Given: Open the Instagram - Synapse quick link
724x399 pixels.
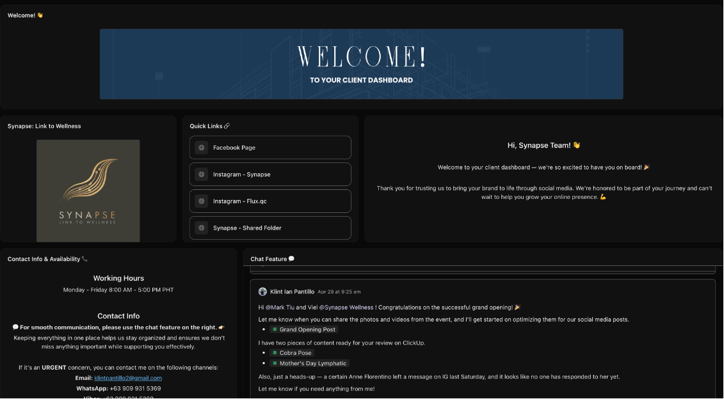Looking at the screenshot, I should pyautogui.click(x=270, y=175).
